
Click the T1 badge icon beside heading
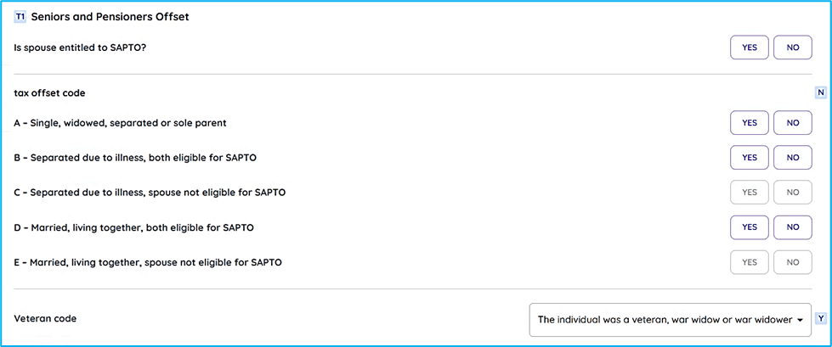tap(20, 17)
